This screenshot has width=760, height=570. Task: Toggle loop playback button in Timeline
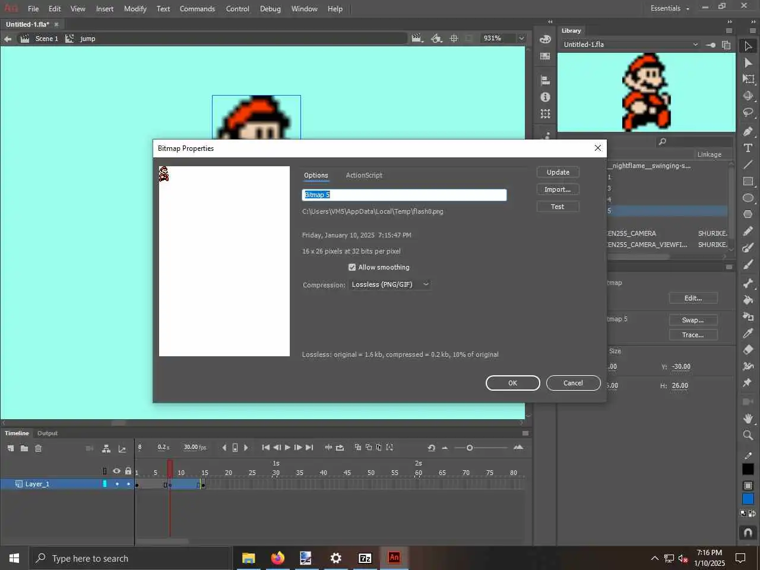pos(340,448)
